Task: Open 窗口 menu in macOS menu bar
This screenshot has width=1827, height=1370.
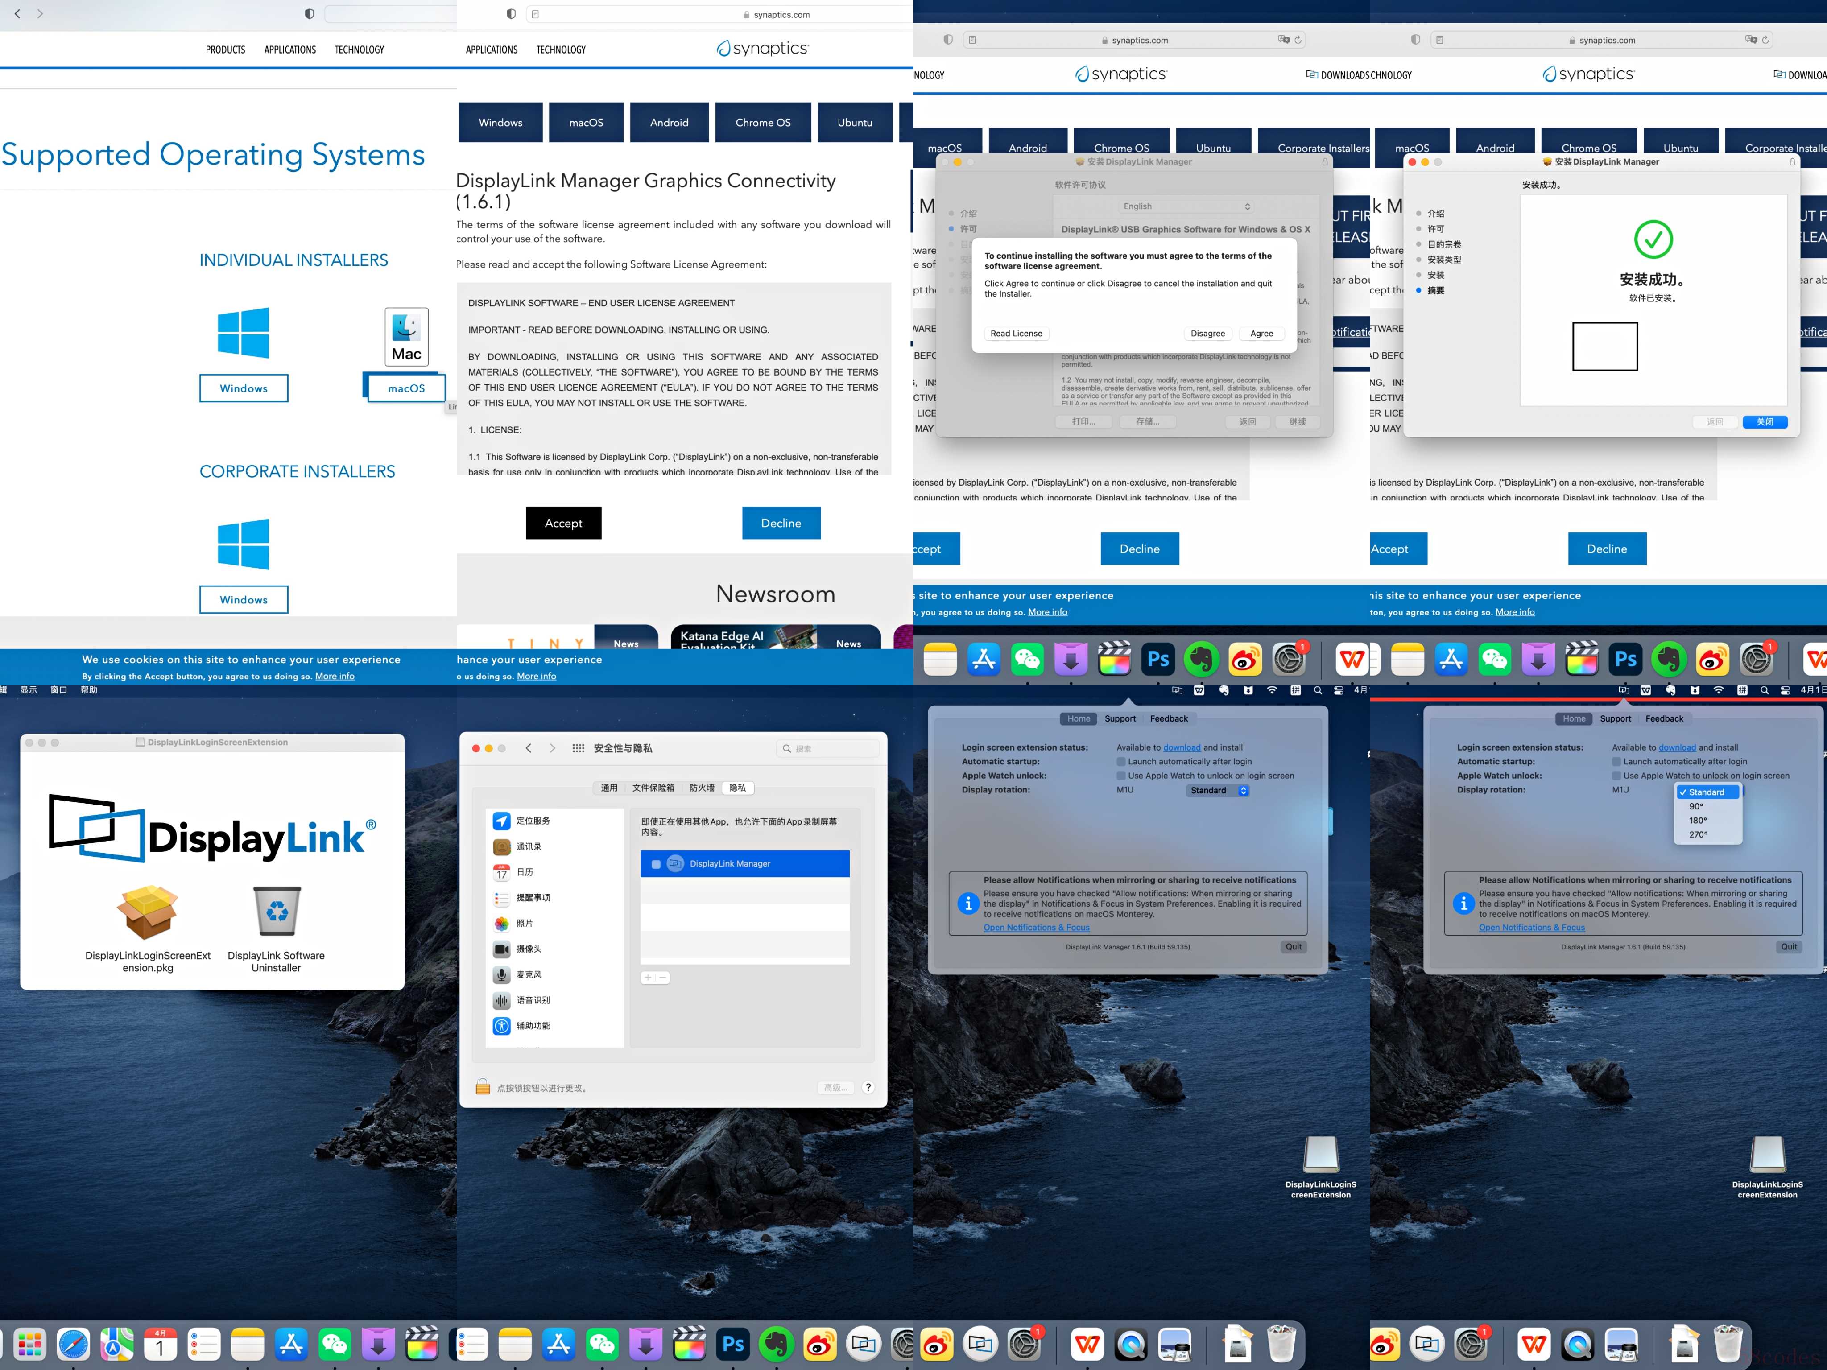Action: click(x=58, y=689)
